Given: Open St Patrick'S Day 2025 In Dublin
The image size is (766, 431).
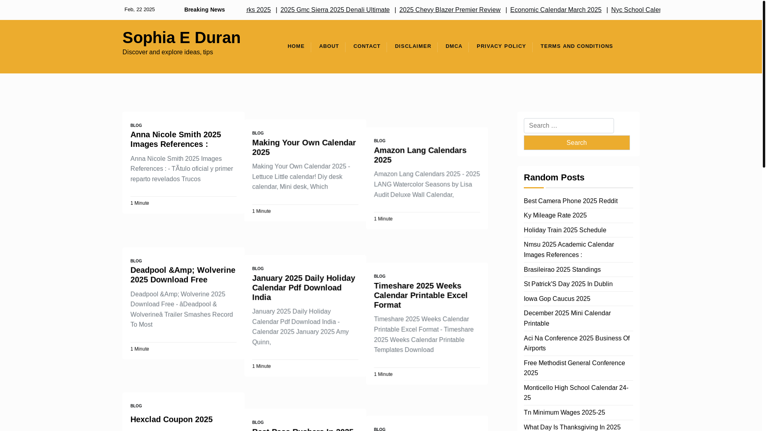Looking at the screenshot, I should [568, 284].
